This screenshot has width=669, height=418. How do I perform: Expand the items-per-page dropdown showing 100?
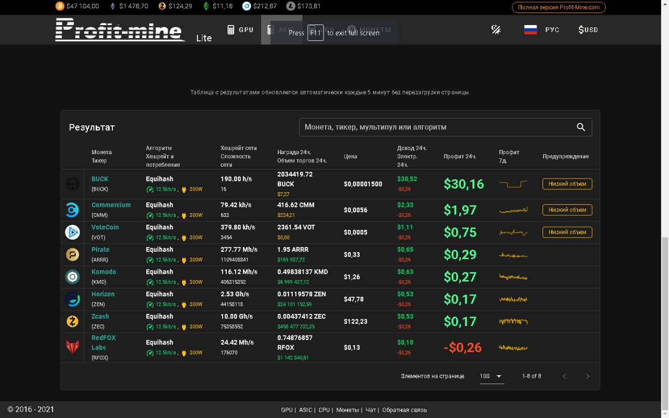491,376
